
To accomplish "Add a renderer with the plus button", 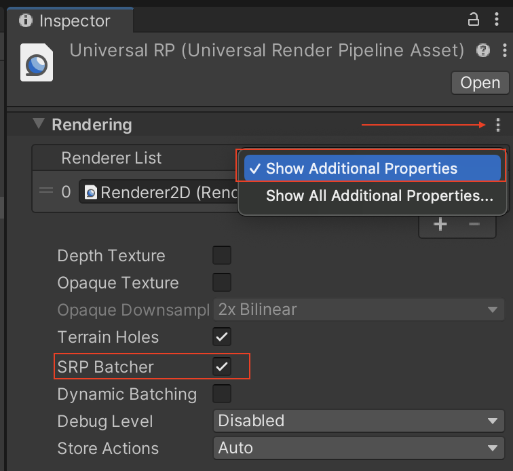I will point(440,225).
